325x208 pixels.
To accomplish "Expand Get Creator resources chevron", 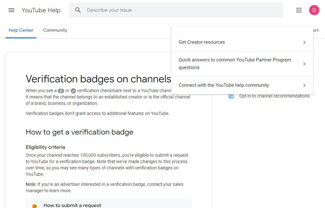I will 304,42.
